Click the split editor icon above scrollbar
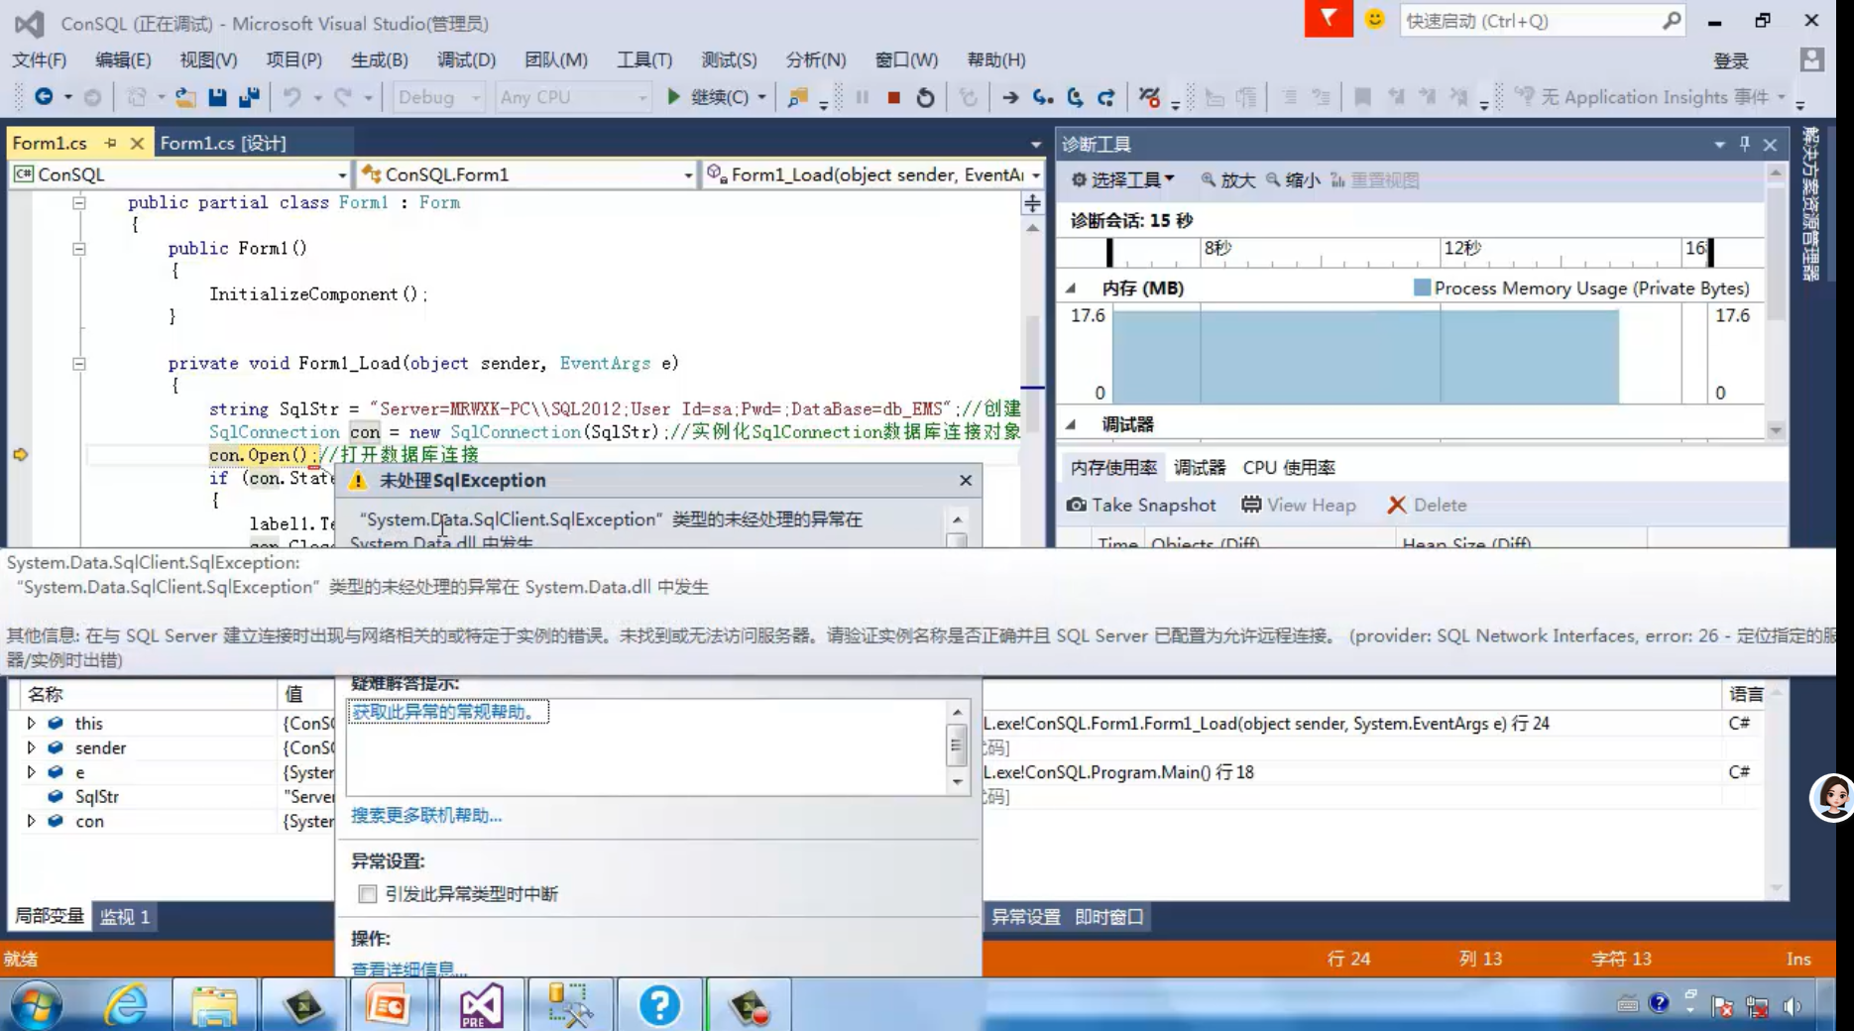Screen dimensions: 1854x1031 click(x=1032, y=203)
